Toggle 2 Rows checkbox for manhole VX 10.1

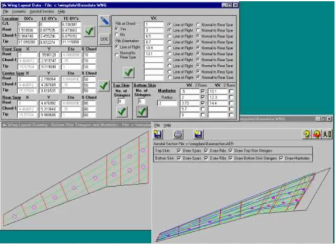(x=231, y=92)
